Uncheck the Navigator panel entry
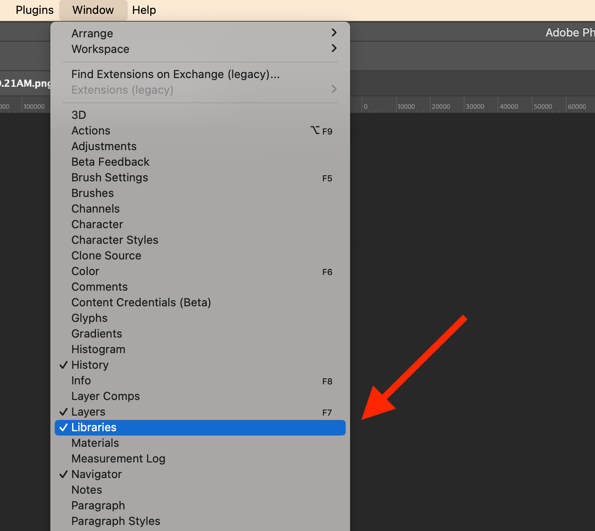Image resolution: width=595 pixels, height=531 pixels. (x=200, y=474)
